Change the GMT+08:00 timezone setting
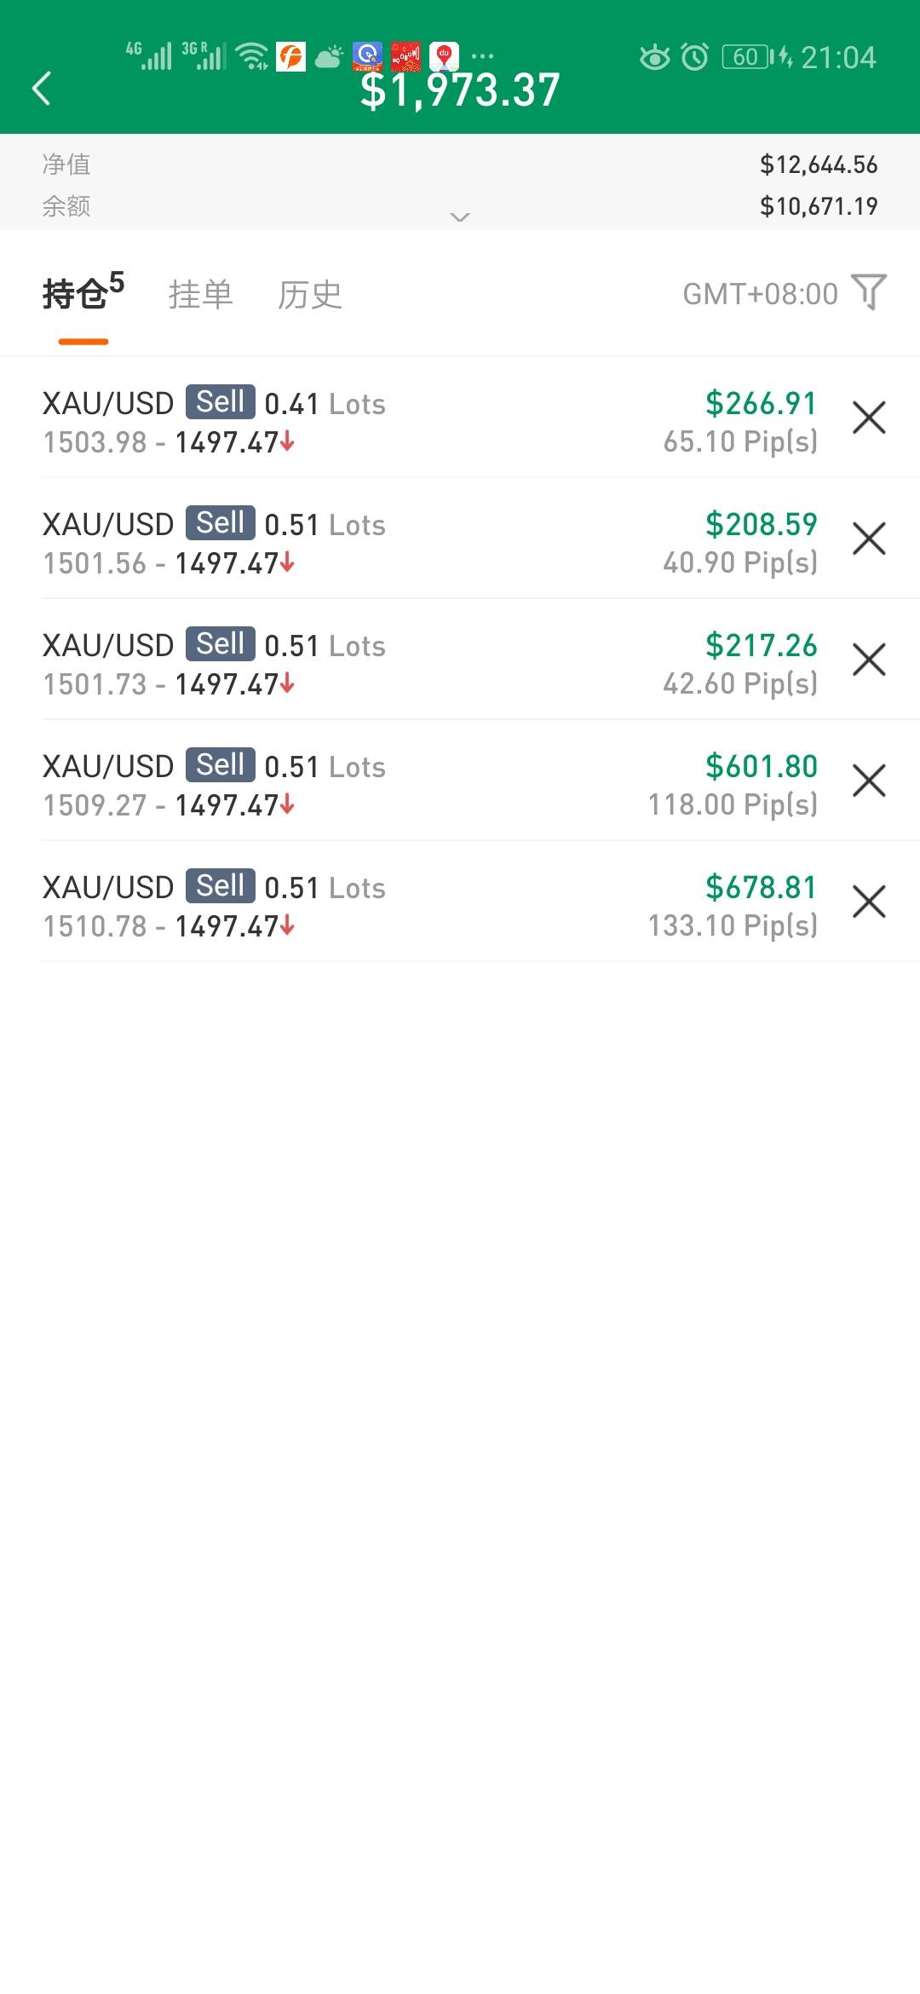Image resolution: width=920 pixels, height=1994 pixels. pos(760,294)
